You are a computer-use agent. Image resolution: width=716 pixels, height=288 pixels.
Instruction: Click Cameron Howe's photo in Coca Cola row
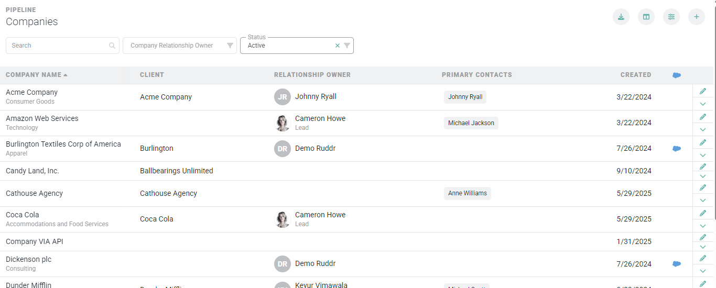coord(283,219)
